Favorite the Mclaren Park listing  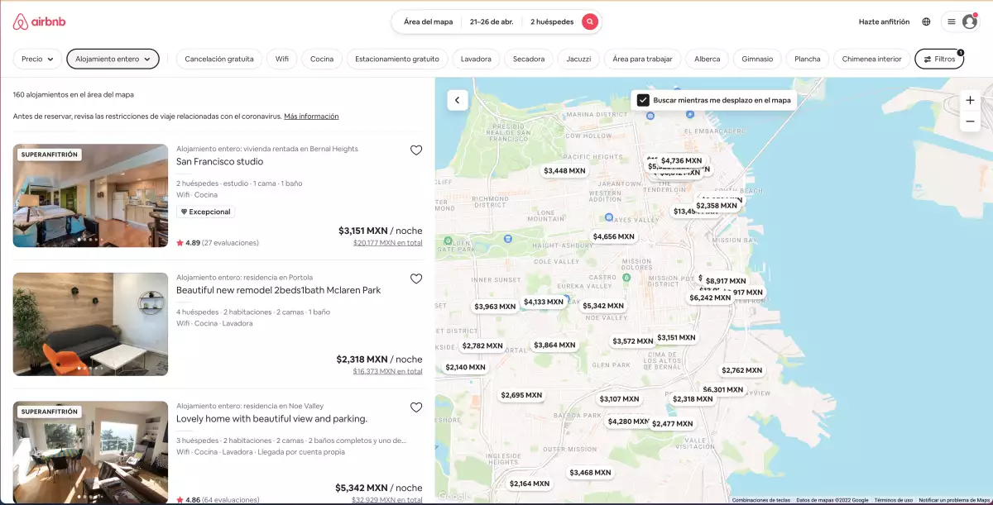tap(416, 279)
